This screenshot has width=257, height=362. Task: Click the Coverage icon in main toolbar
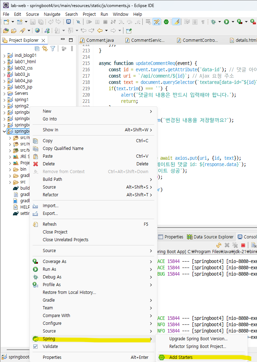240,22
